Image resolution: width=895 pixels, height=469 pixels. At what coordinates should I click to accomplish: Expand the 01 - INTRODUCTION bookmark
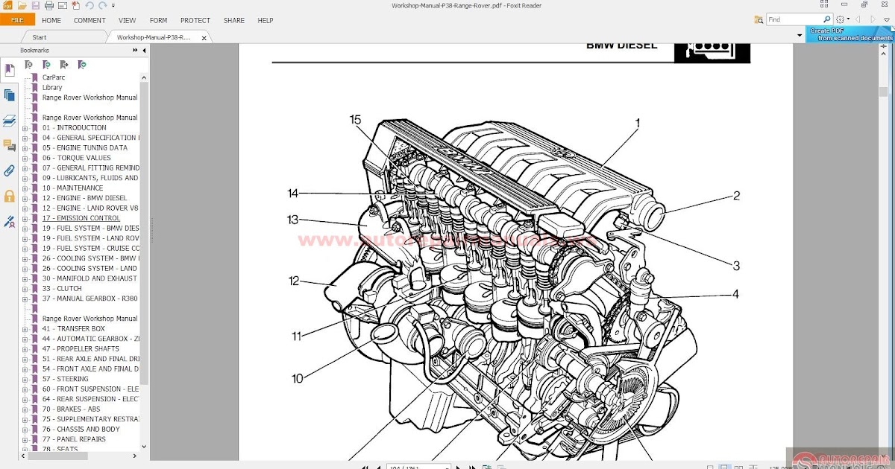pyautogui.click(x=25, y=128)
